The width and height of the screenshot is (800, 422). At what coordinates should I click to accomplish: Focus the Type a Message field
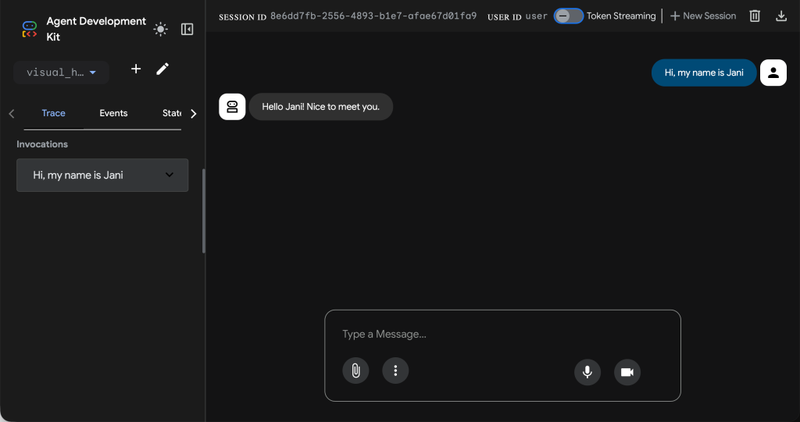[502, 335]
